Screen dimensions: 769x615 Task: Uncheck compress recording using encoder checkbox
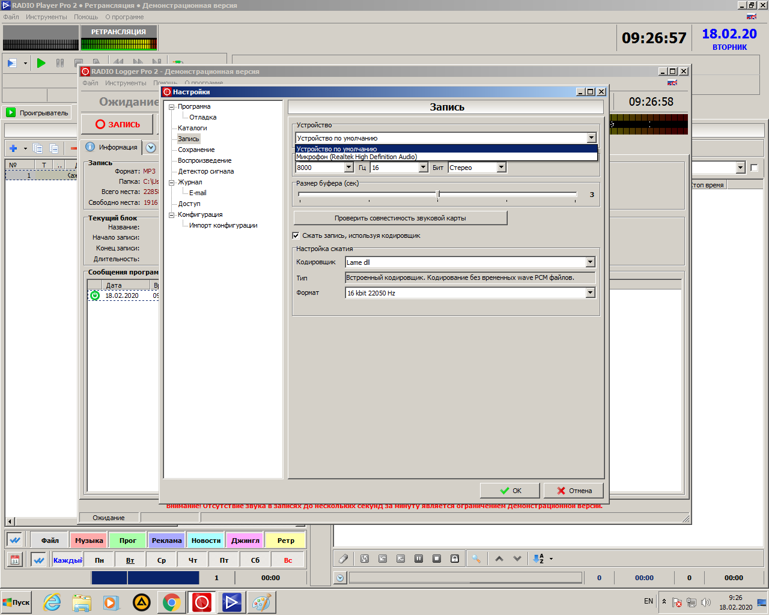[x=296, y=235]
